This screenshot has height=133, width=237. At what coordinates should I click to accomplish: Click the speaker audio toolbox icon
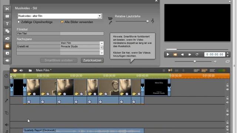(21, 71)
